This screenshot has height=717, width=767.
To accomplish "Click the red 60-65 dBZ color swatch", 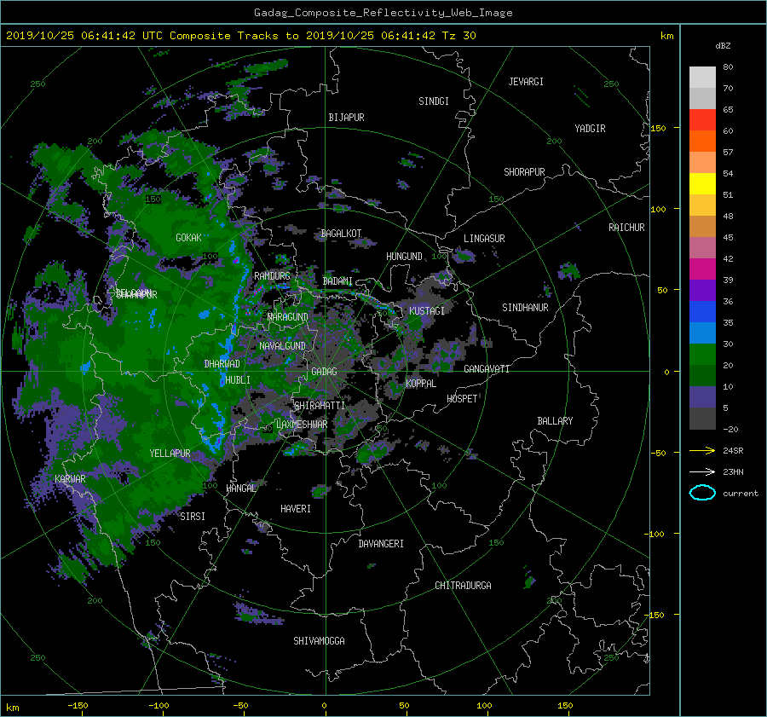I will [x=702, y=120].
